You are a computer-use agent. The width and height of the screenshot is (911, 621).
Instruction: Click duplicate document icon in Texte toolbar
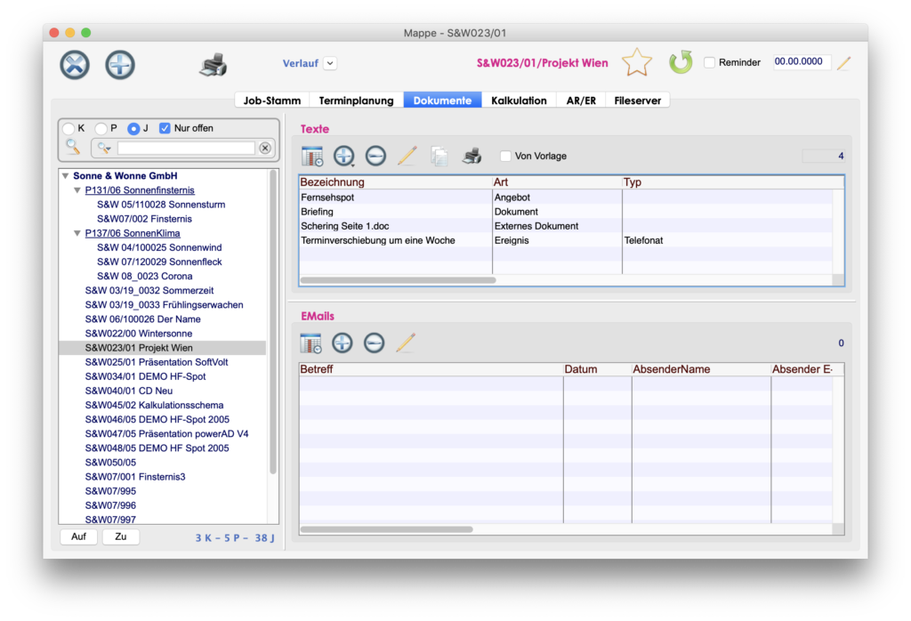coord(439,156)
